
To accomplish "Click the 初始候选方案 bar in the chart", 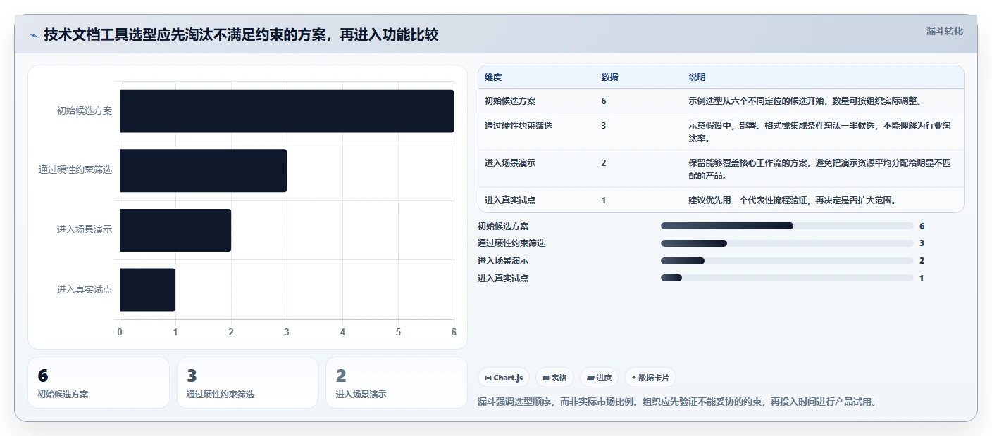I will (x=287, y=111).
